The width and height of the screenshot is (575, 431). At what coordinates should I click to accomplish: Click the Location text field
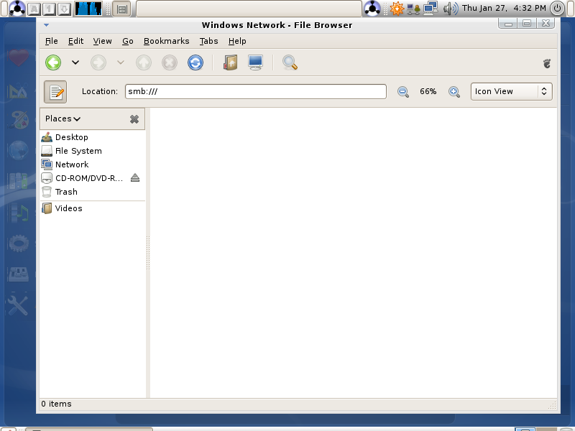[x=256, y=92]
